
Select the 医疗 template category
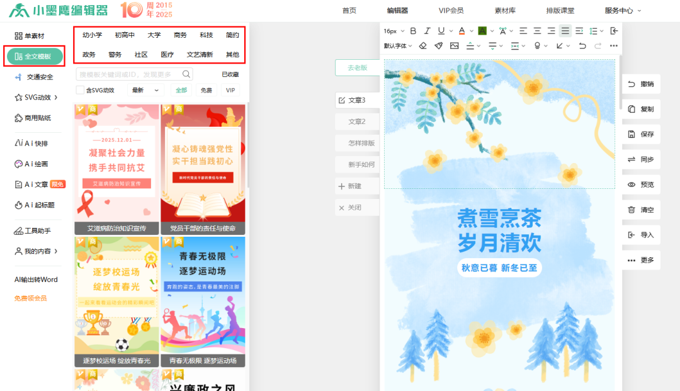coord(167,55)
